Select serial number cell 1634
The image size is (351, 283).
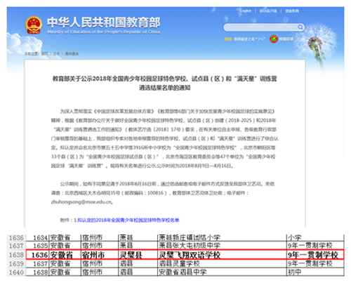coord(37,238)
